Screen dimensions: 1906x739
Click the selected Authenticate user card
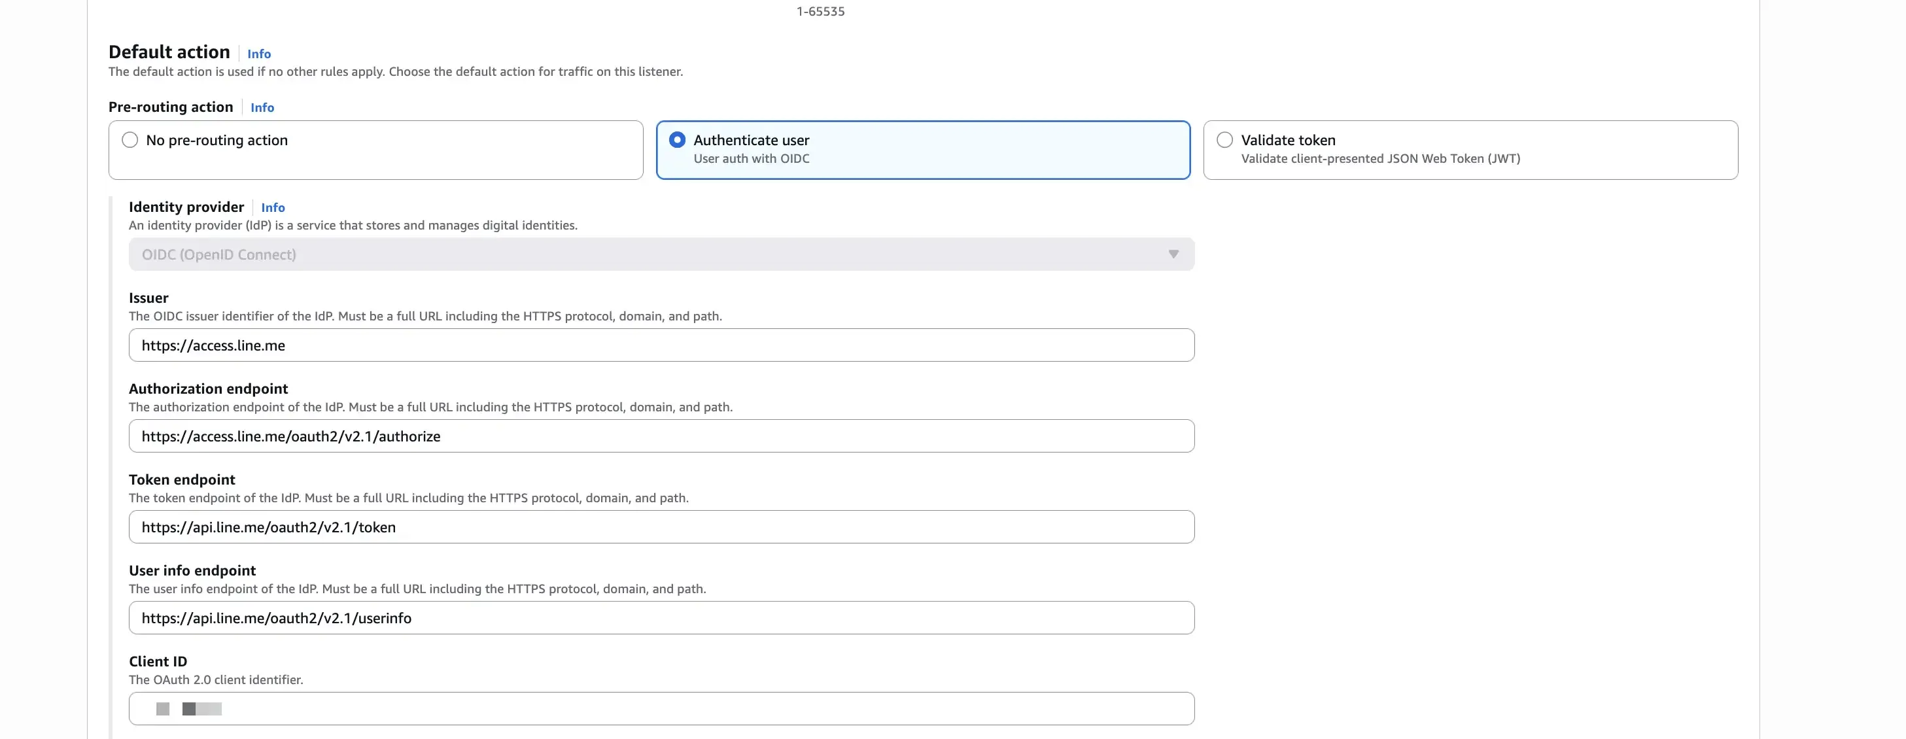coord(924,149)
